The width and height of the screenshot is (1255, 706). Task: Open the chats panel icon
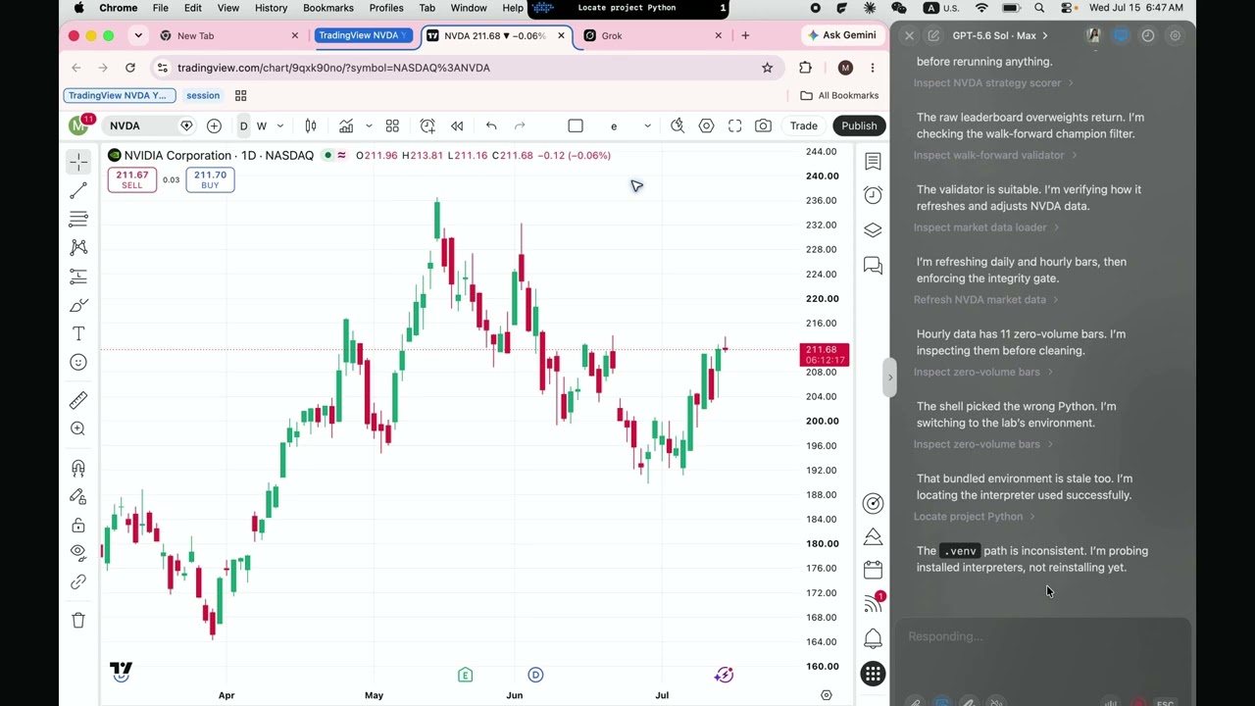pos(873,266)
